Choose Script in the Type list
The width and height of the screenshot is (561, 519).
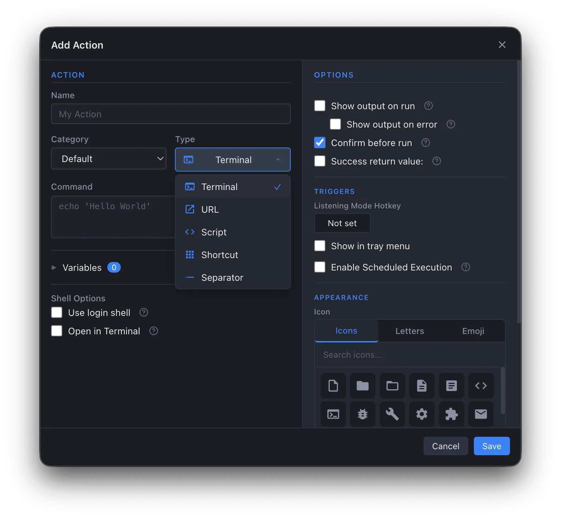[x=233, y=232]
